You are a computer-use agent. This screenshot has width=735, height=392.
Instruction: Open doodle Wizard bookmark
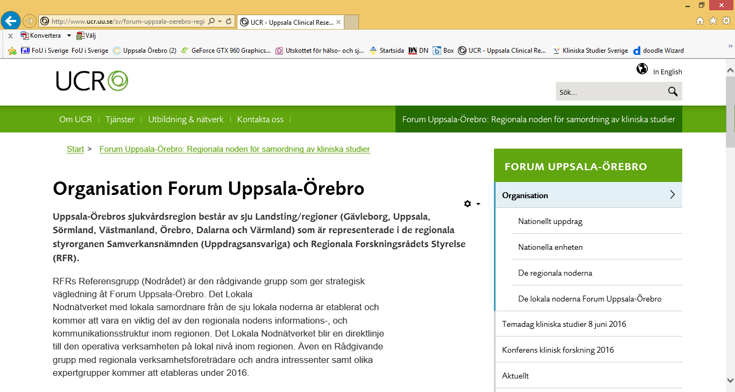659,51
